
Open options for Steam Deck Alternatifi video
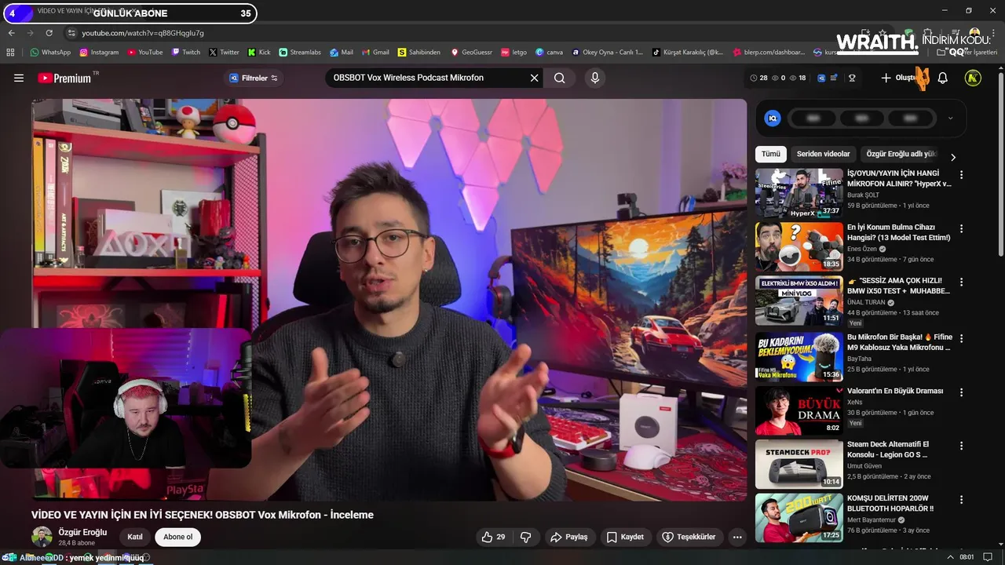(x=961, y=445)
